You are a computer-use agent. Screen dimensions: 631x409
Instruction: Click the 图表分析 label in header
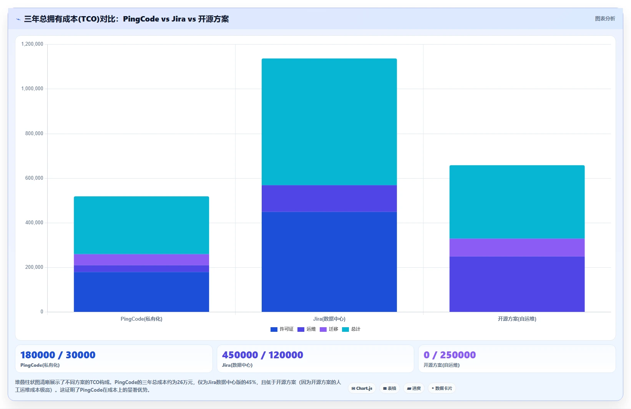pyautogui.click(x=605, y=18)
